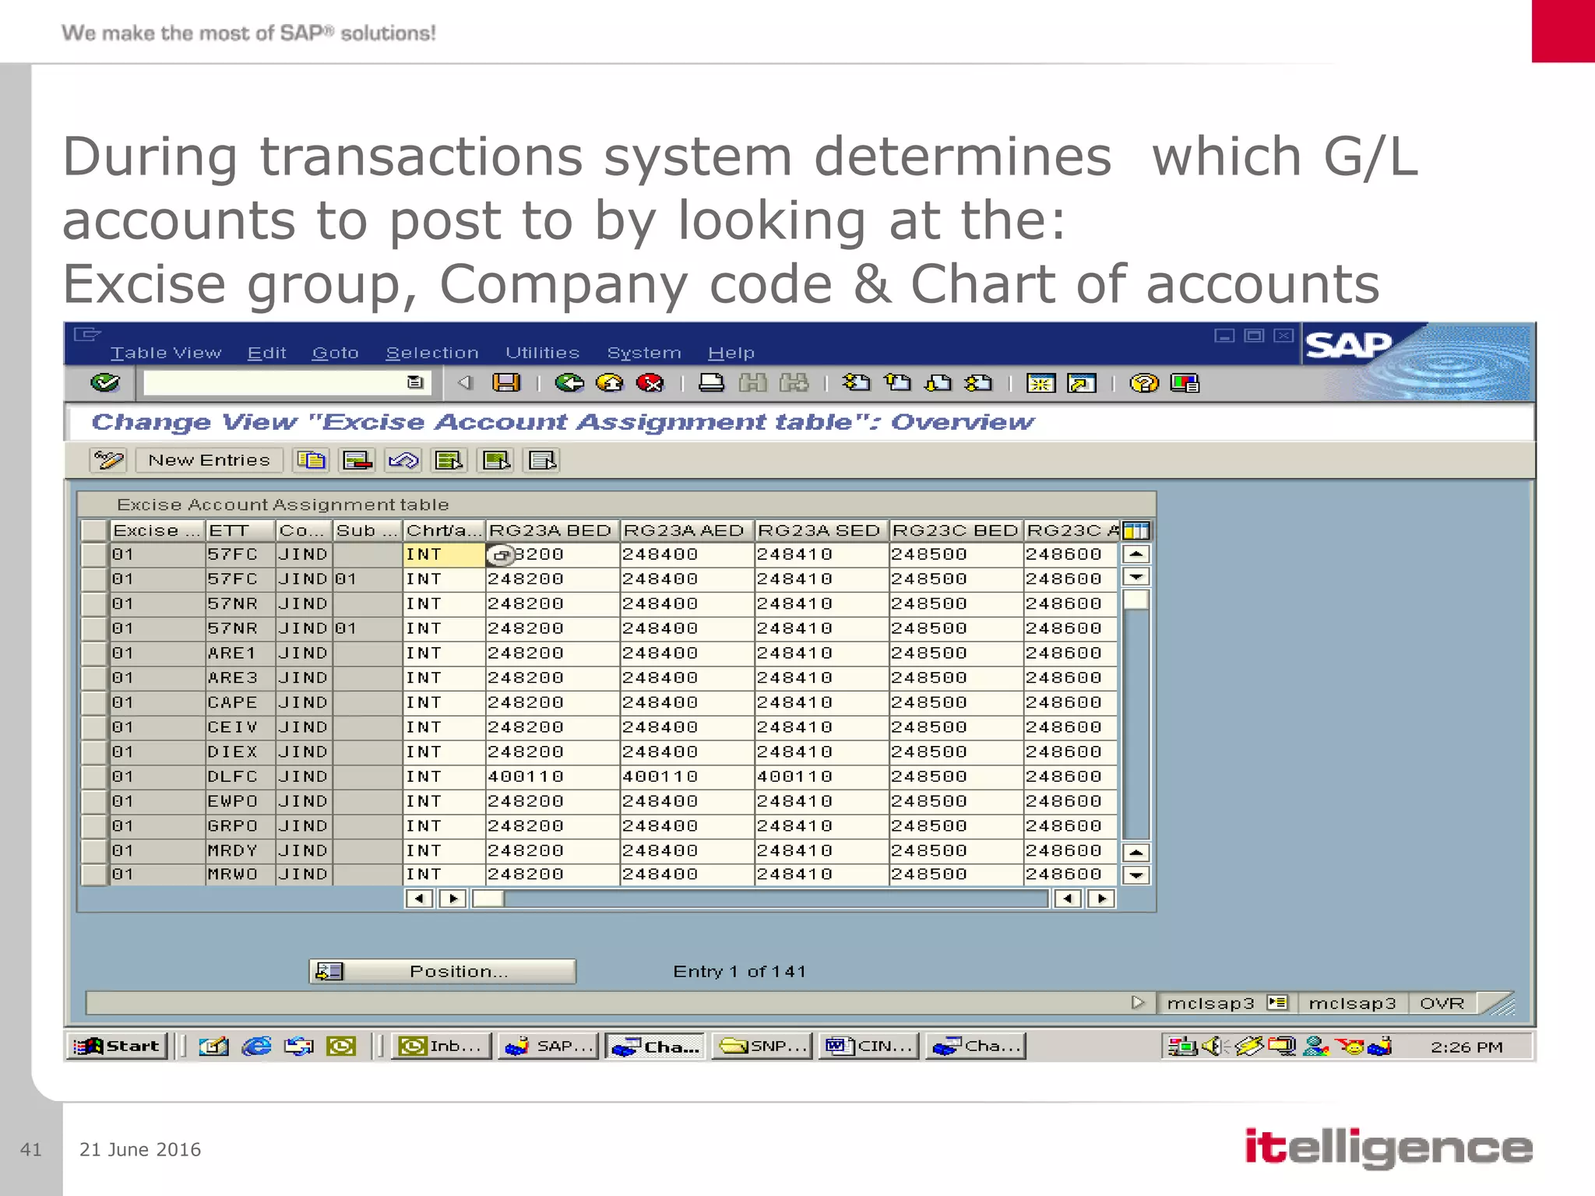Image resolution: width=1595 pixels, height=1196 pixels.
Task: Open the Goto menu
Action: point(336,353)
